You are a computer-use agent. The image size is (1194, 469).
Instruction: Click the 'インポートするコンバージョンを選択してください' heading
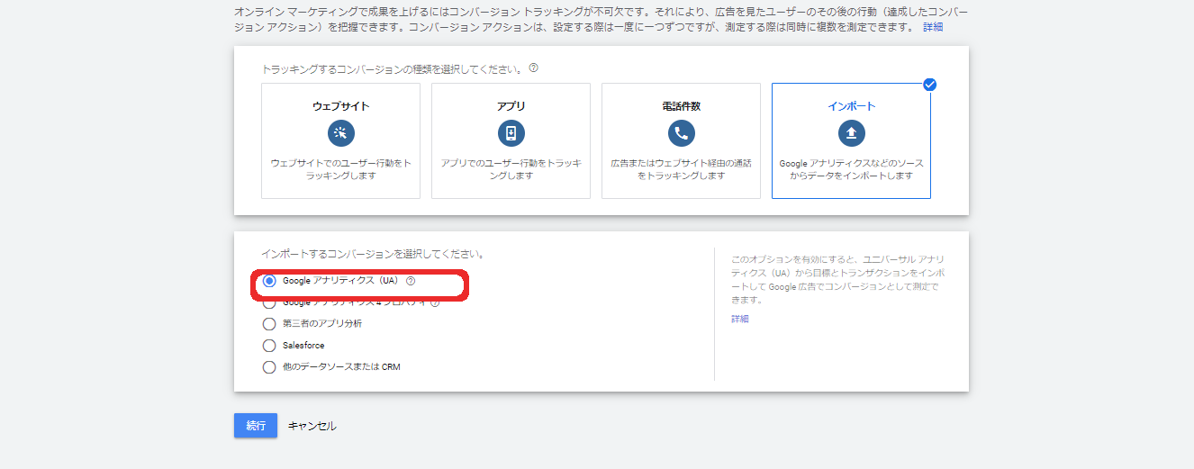click(373, 255)
